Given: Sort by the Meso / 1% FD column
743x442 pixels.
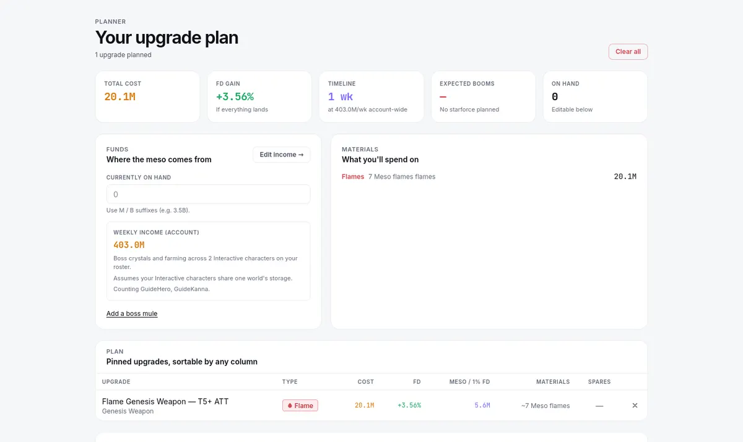Looking at the screenshot, I should click(x=469, y=382).
